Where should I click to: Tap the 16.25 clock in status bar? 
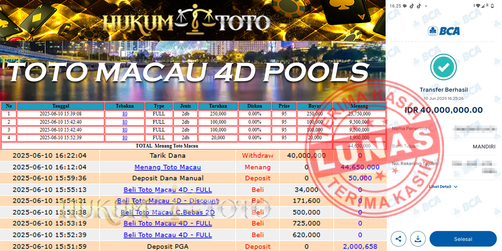(395, 6)
